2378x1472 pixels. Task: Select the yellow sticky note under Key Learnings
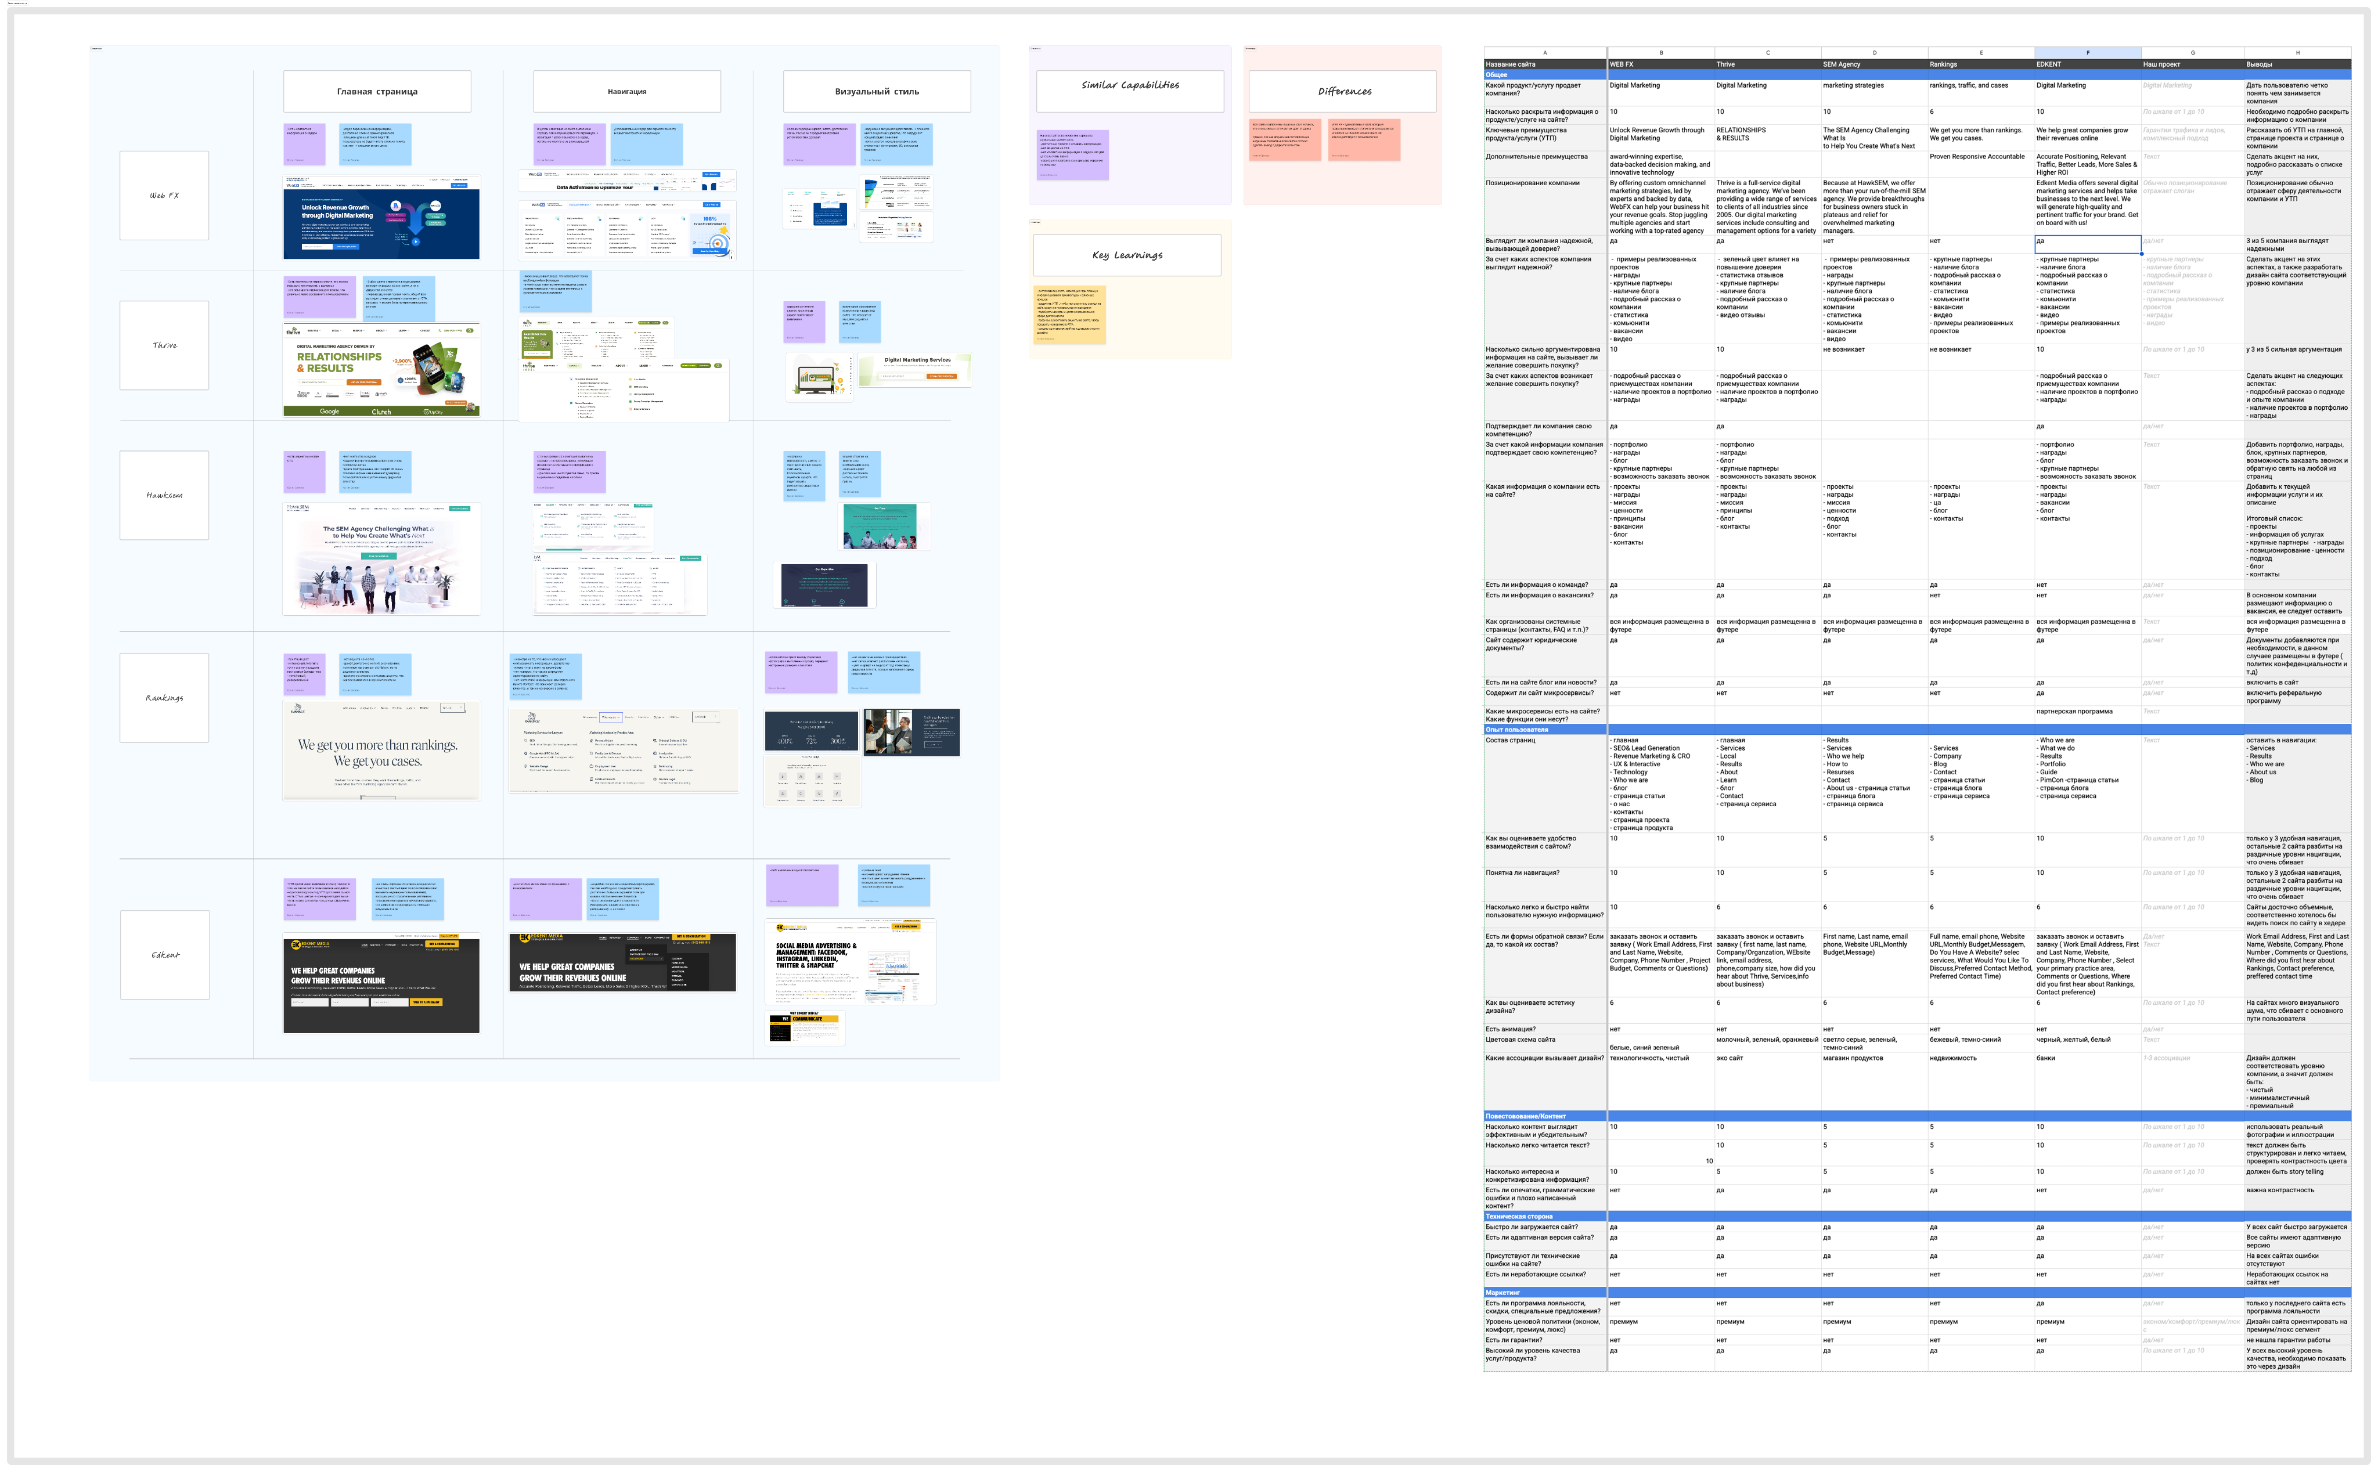[1069, 315]
